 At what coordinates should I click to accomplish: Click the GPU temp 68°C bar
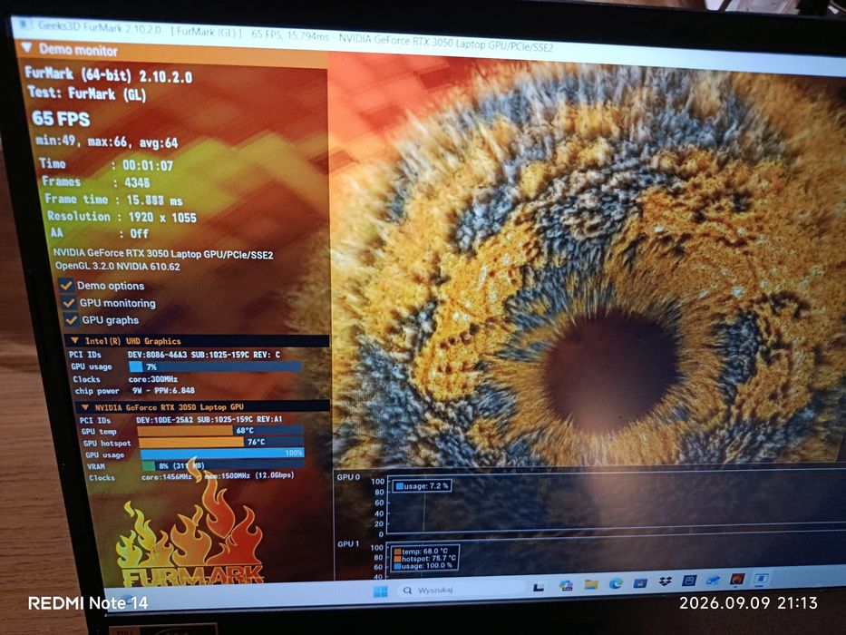[220, 430]
